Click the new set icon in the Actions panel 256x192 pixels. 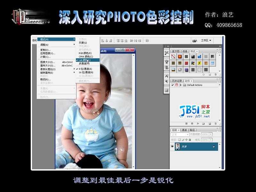(x=204, y=124)
